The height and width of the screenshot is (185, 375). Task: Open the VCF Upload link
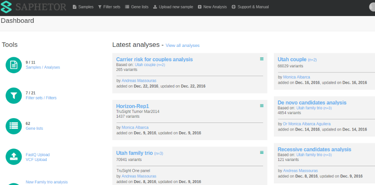point(36,160)
